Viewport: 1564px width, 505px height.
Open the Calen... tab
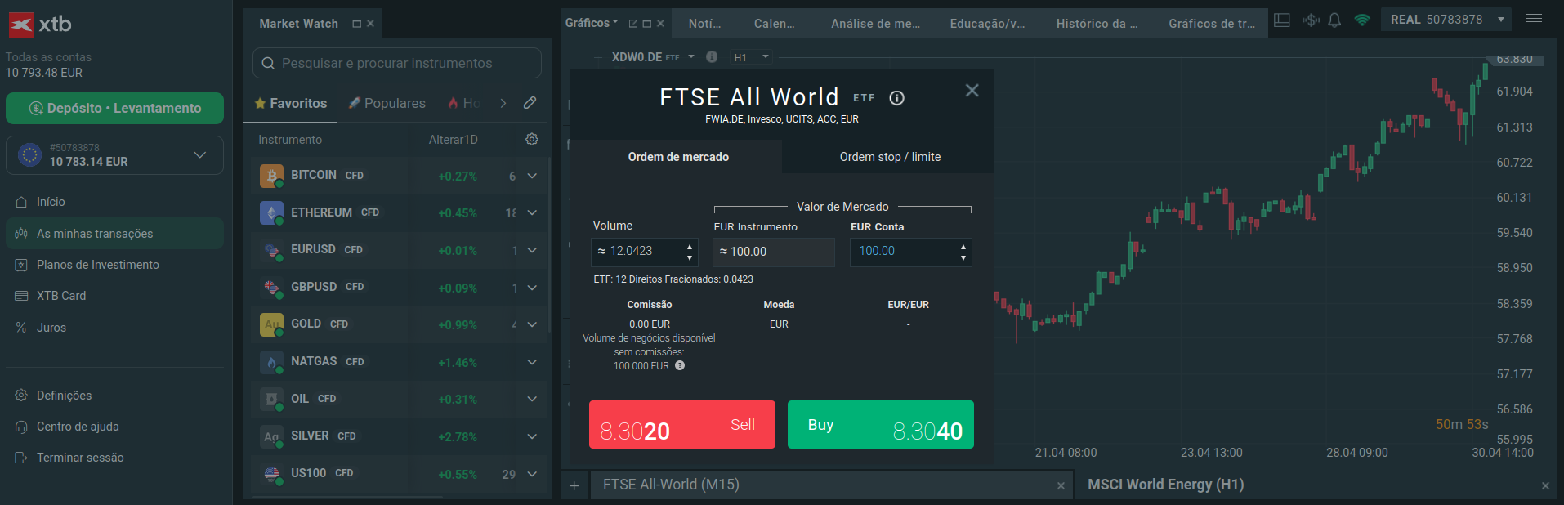[774, 24]
